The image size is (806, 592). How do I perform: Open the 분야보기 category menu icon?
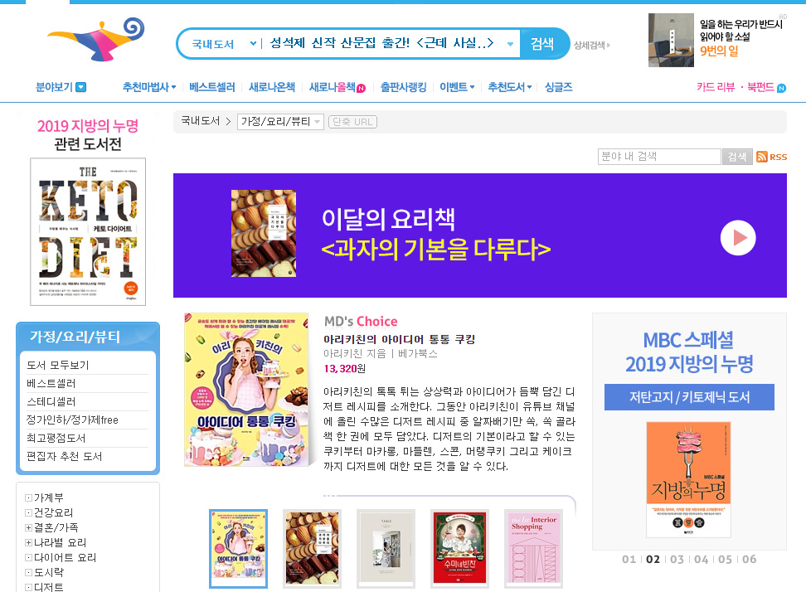pyautogui.click(x=81, y=87)
